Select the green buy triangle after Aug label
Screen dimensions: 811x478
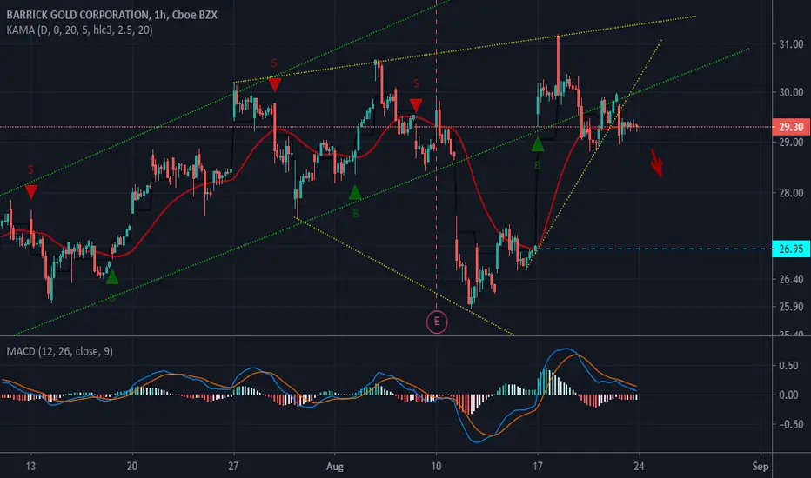[x=355, y=193]
